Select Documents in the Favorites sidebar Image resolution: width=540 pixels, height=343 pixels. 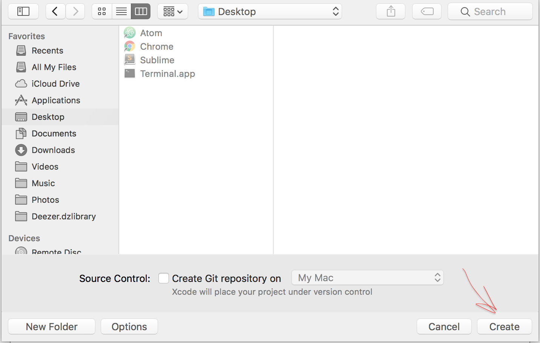[54, 133]
